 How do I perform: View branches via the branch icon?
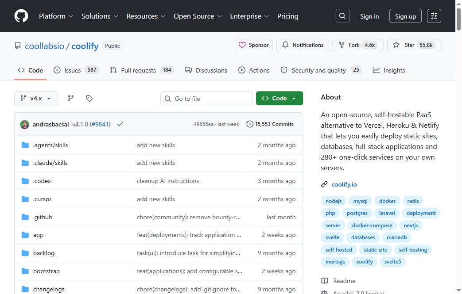(71, 98)
